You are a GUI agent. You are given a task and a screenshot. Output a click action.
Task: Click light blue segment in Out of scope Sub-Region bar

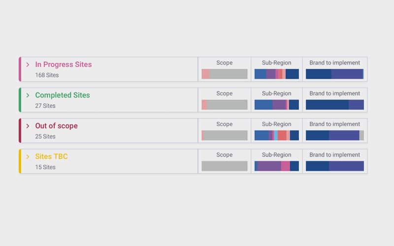276,135
